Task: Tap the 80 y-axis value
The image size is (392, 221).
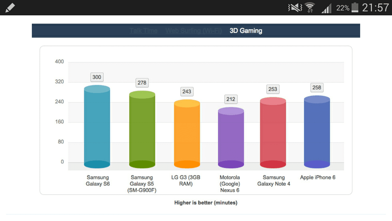Action: [x=61, y=142]
